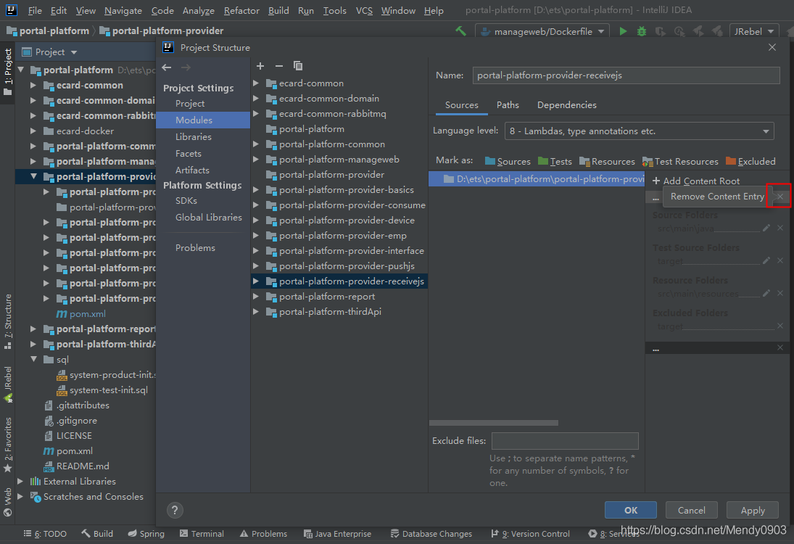Copy the module using copy icon
The image size is (794, 544).
[x=297, y=66]
